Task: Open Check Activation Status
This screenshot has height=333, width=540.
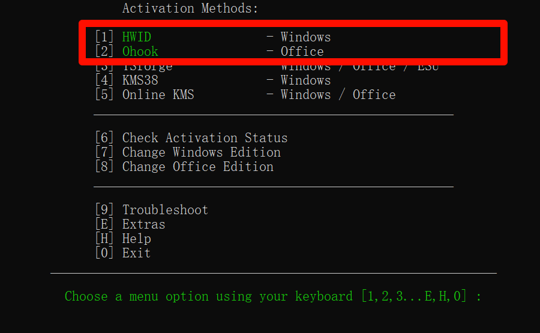Action: pyautogui.click(x=205, y=138)
